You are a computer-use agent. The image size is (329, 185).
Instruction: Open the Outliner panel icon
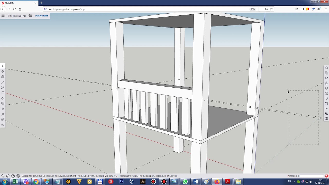click(326, 73)
